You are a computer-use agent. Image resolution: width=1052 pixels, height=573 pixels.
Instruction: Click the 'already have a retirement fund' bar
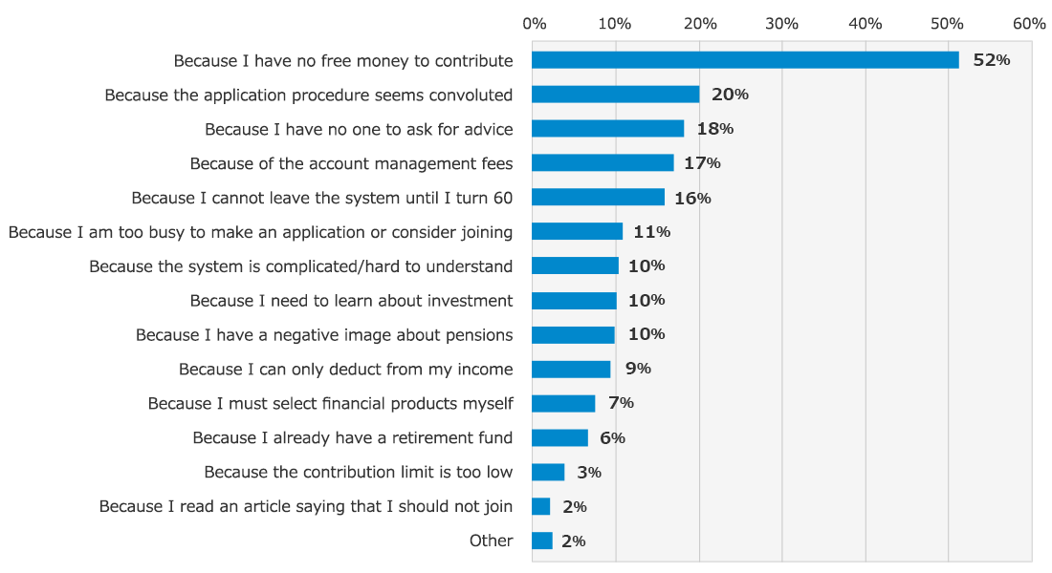click(x=560, y=437)
